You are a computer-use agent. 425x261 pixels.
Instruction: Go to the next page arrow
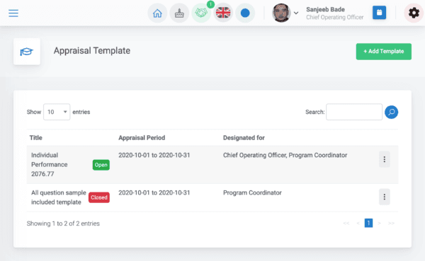380,223
